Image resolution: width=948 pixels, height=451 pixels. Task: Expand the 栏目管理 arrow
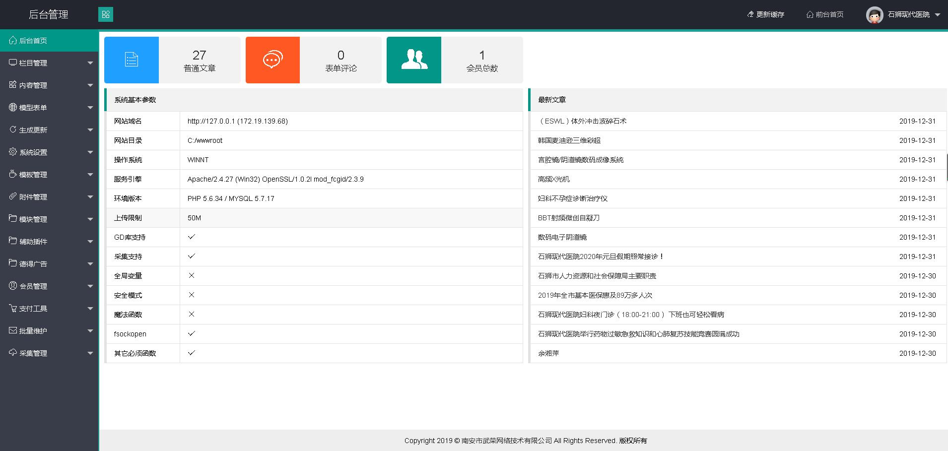point(90,63)
